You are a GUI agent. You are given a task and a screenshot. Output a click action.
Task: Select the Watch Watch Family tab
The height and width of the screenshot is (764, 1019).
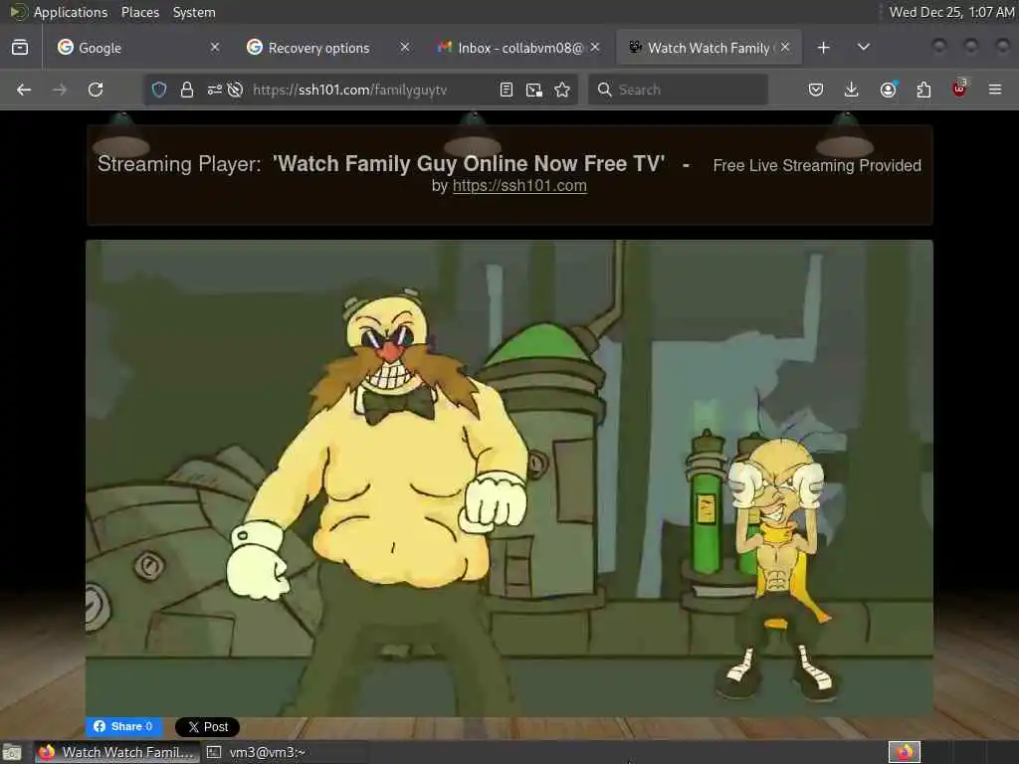(709, 48)
